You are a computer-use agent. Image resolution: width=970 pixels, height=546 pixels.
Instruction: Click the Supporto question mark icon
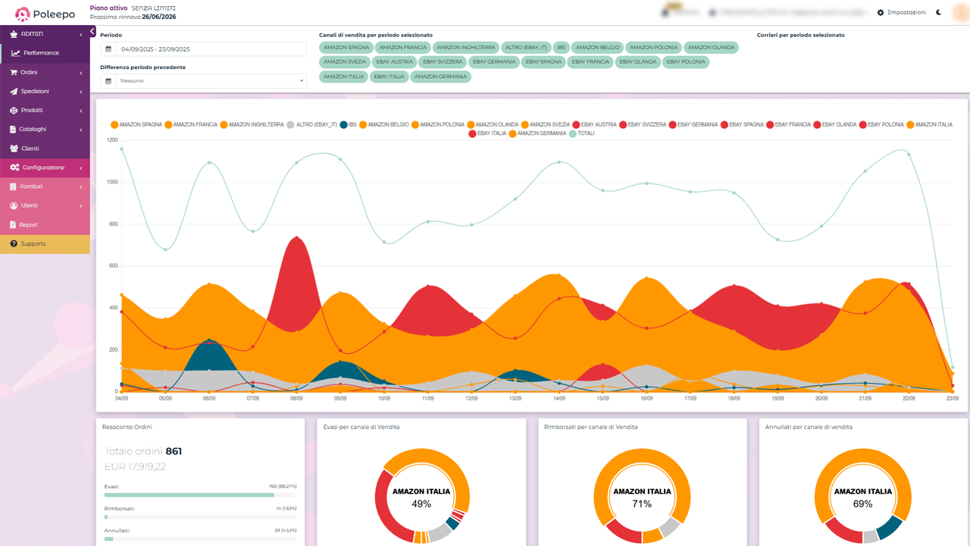(14, 243)
